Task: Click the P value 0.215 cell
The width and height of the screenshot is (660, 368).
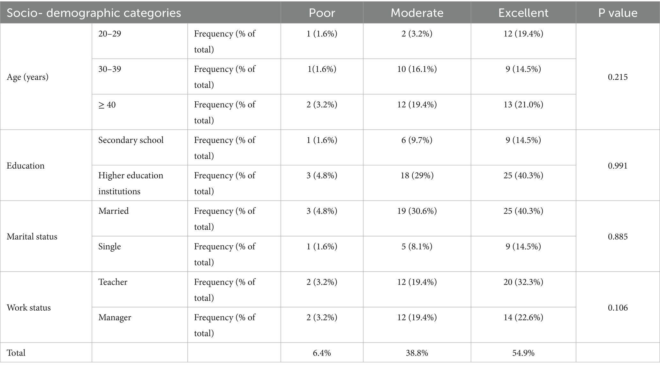Action: coord(618,77)
